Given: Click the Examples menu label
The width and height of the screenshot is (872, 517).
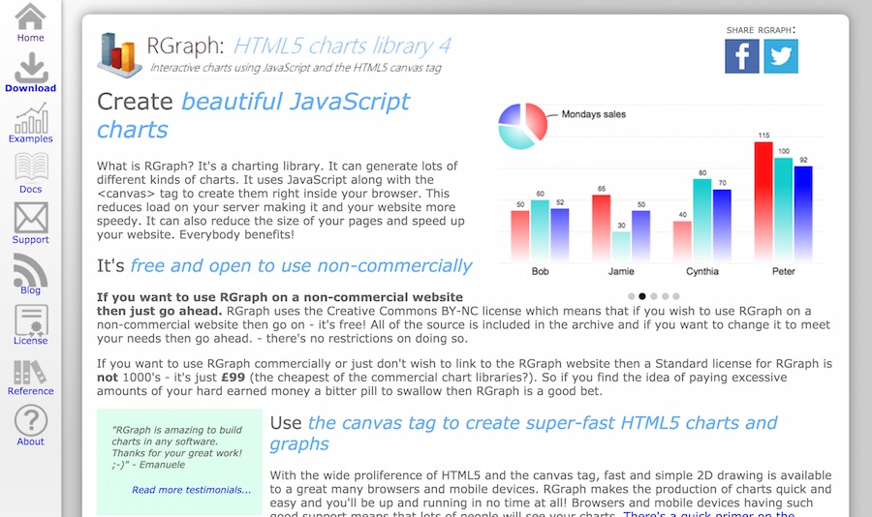Looking at the screenshot, I should pyautogui.click(x=31, y=138).
